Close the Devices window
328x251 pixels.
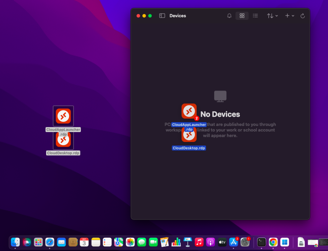click(x=138, y=16)
